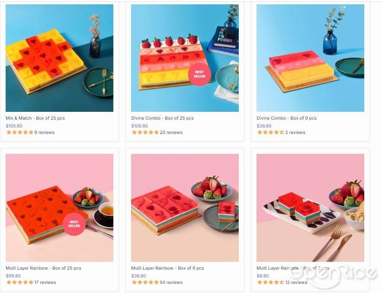
Task: Click star rating for Divine Combo 25 pcs
Action: click(145, 132)
